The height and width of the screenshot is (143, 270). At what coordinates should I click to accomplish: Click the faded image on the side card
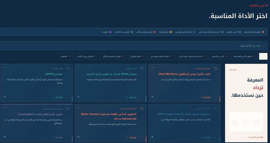(x=246, y=122)
